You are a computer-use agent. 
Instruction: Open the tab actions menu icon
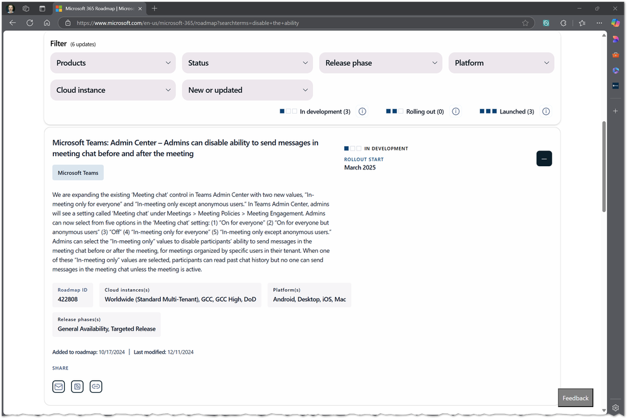click(42, 8)
